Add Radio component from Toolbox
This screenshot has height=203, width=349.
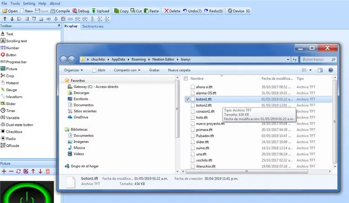[x=8, y=139]
